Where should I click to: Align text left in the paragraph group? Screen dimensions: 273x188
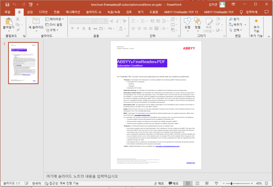[x=134, y=28]
